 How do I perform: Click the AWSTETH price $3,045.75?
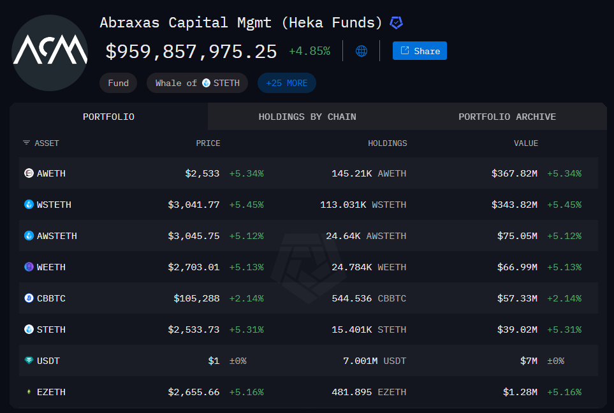coord(193,236)
